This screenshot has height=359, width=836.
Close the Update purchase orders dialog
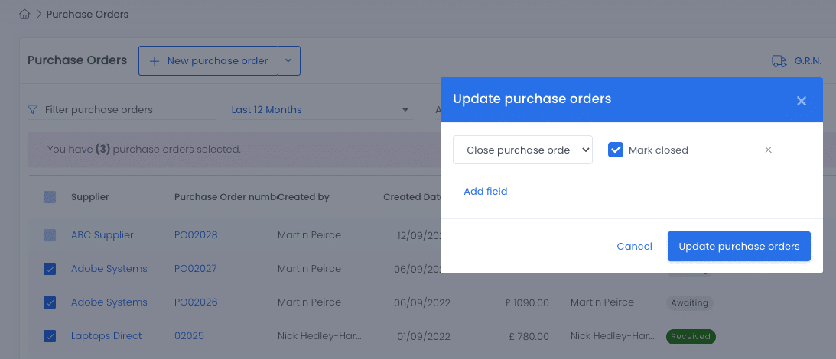click(x=802, y=101)
